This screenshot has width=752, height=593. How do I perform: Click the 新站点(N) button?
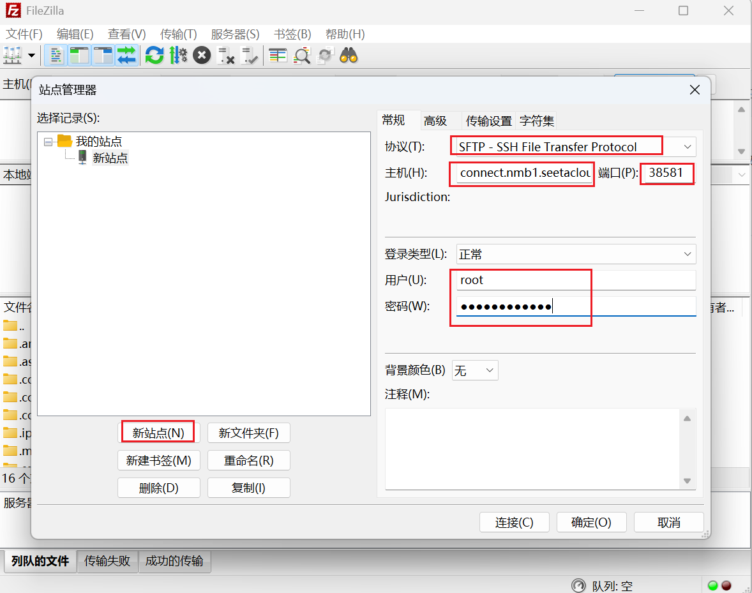click(x=159, y=433)
